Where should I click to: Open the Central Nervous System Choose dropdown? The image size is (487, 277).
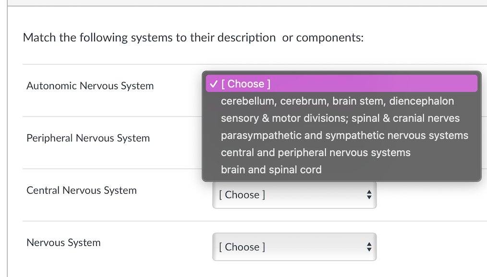294,195
